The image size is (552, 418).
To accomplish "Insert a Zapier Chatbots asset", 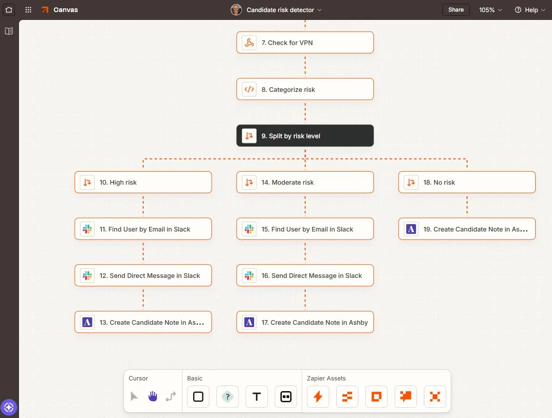I will click(405, 397).
